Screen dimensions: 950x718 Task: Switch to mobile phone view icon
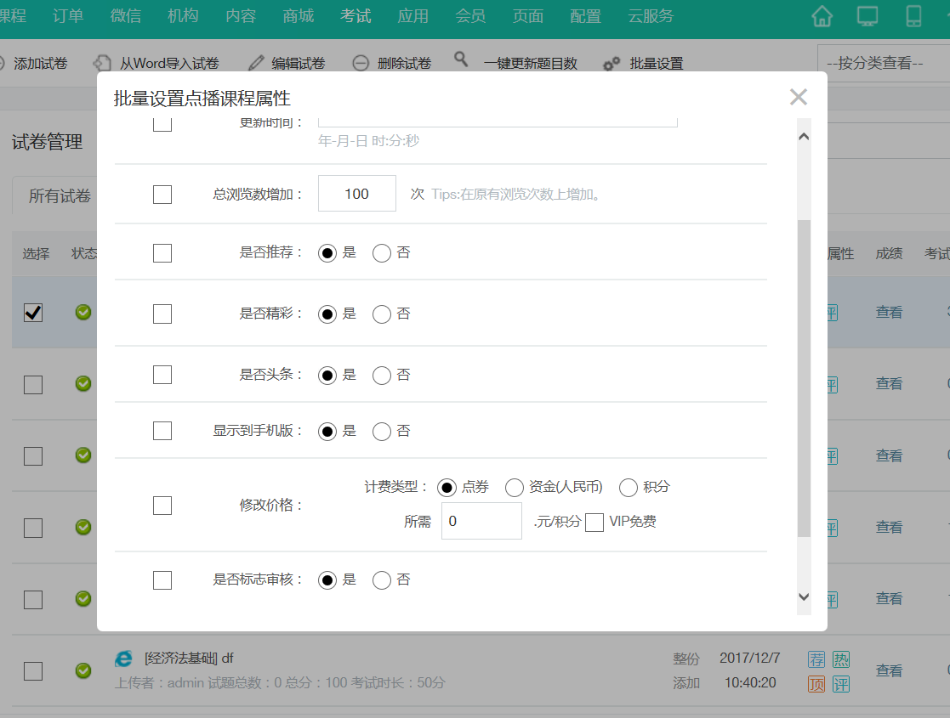[x=913, y=16]
